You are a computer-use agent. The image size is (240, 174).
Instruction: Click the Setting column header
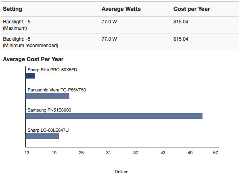coord(13,9)
